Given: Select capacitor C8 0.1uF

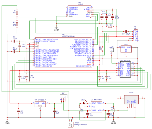Looking at the screenshot, I should point(99,77).
